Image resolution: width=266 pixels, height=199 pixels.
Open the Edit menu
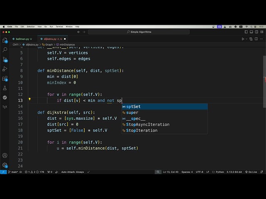click(22, 27)
